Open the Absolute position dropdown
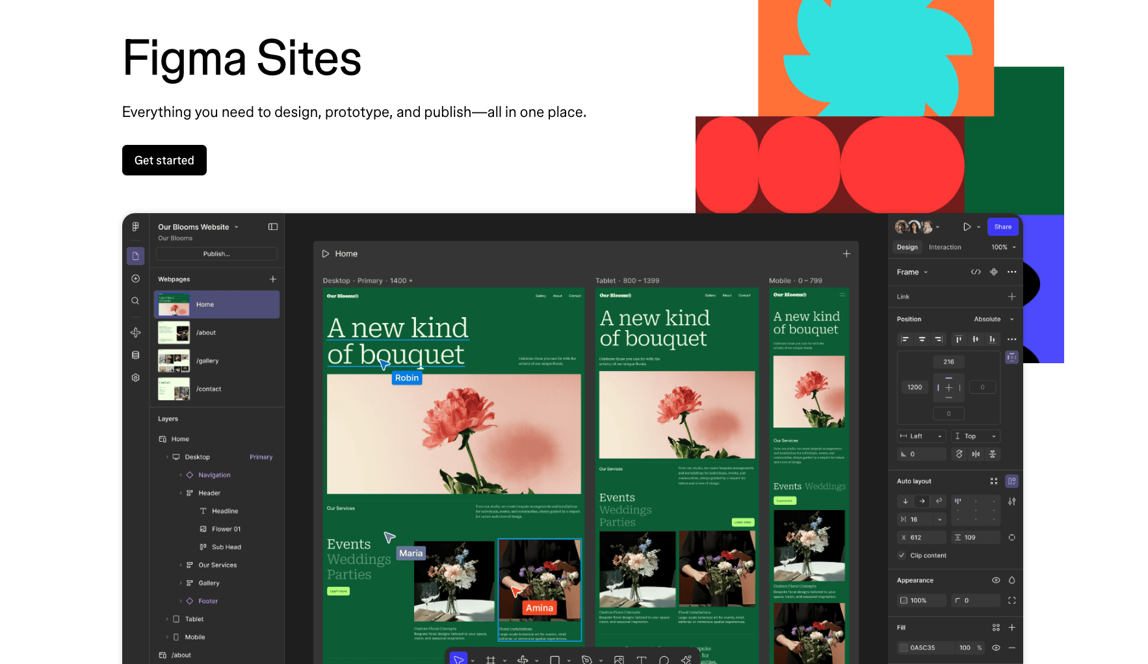1148x664 pixels. click(x=993, y=319)
